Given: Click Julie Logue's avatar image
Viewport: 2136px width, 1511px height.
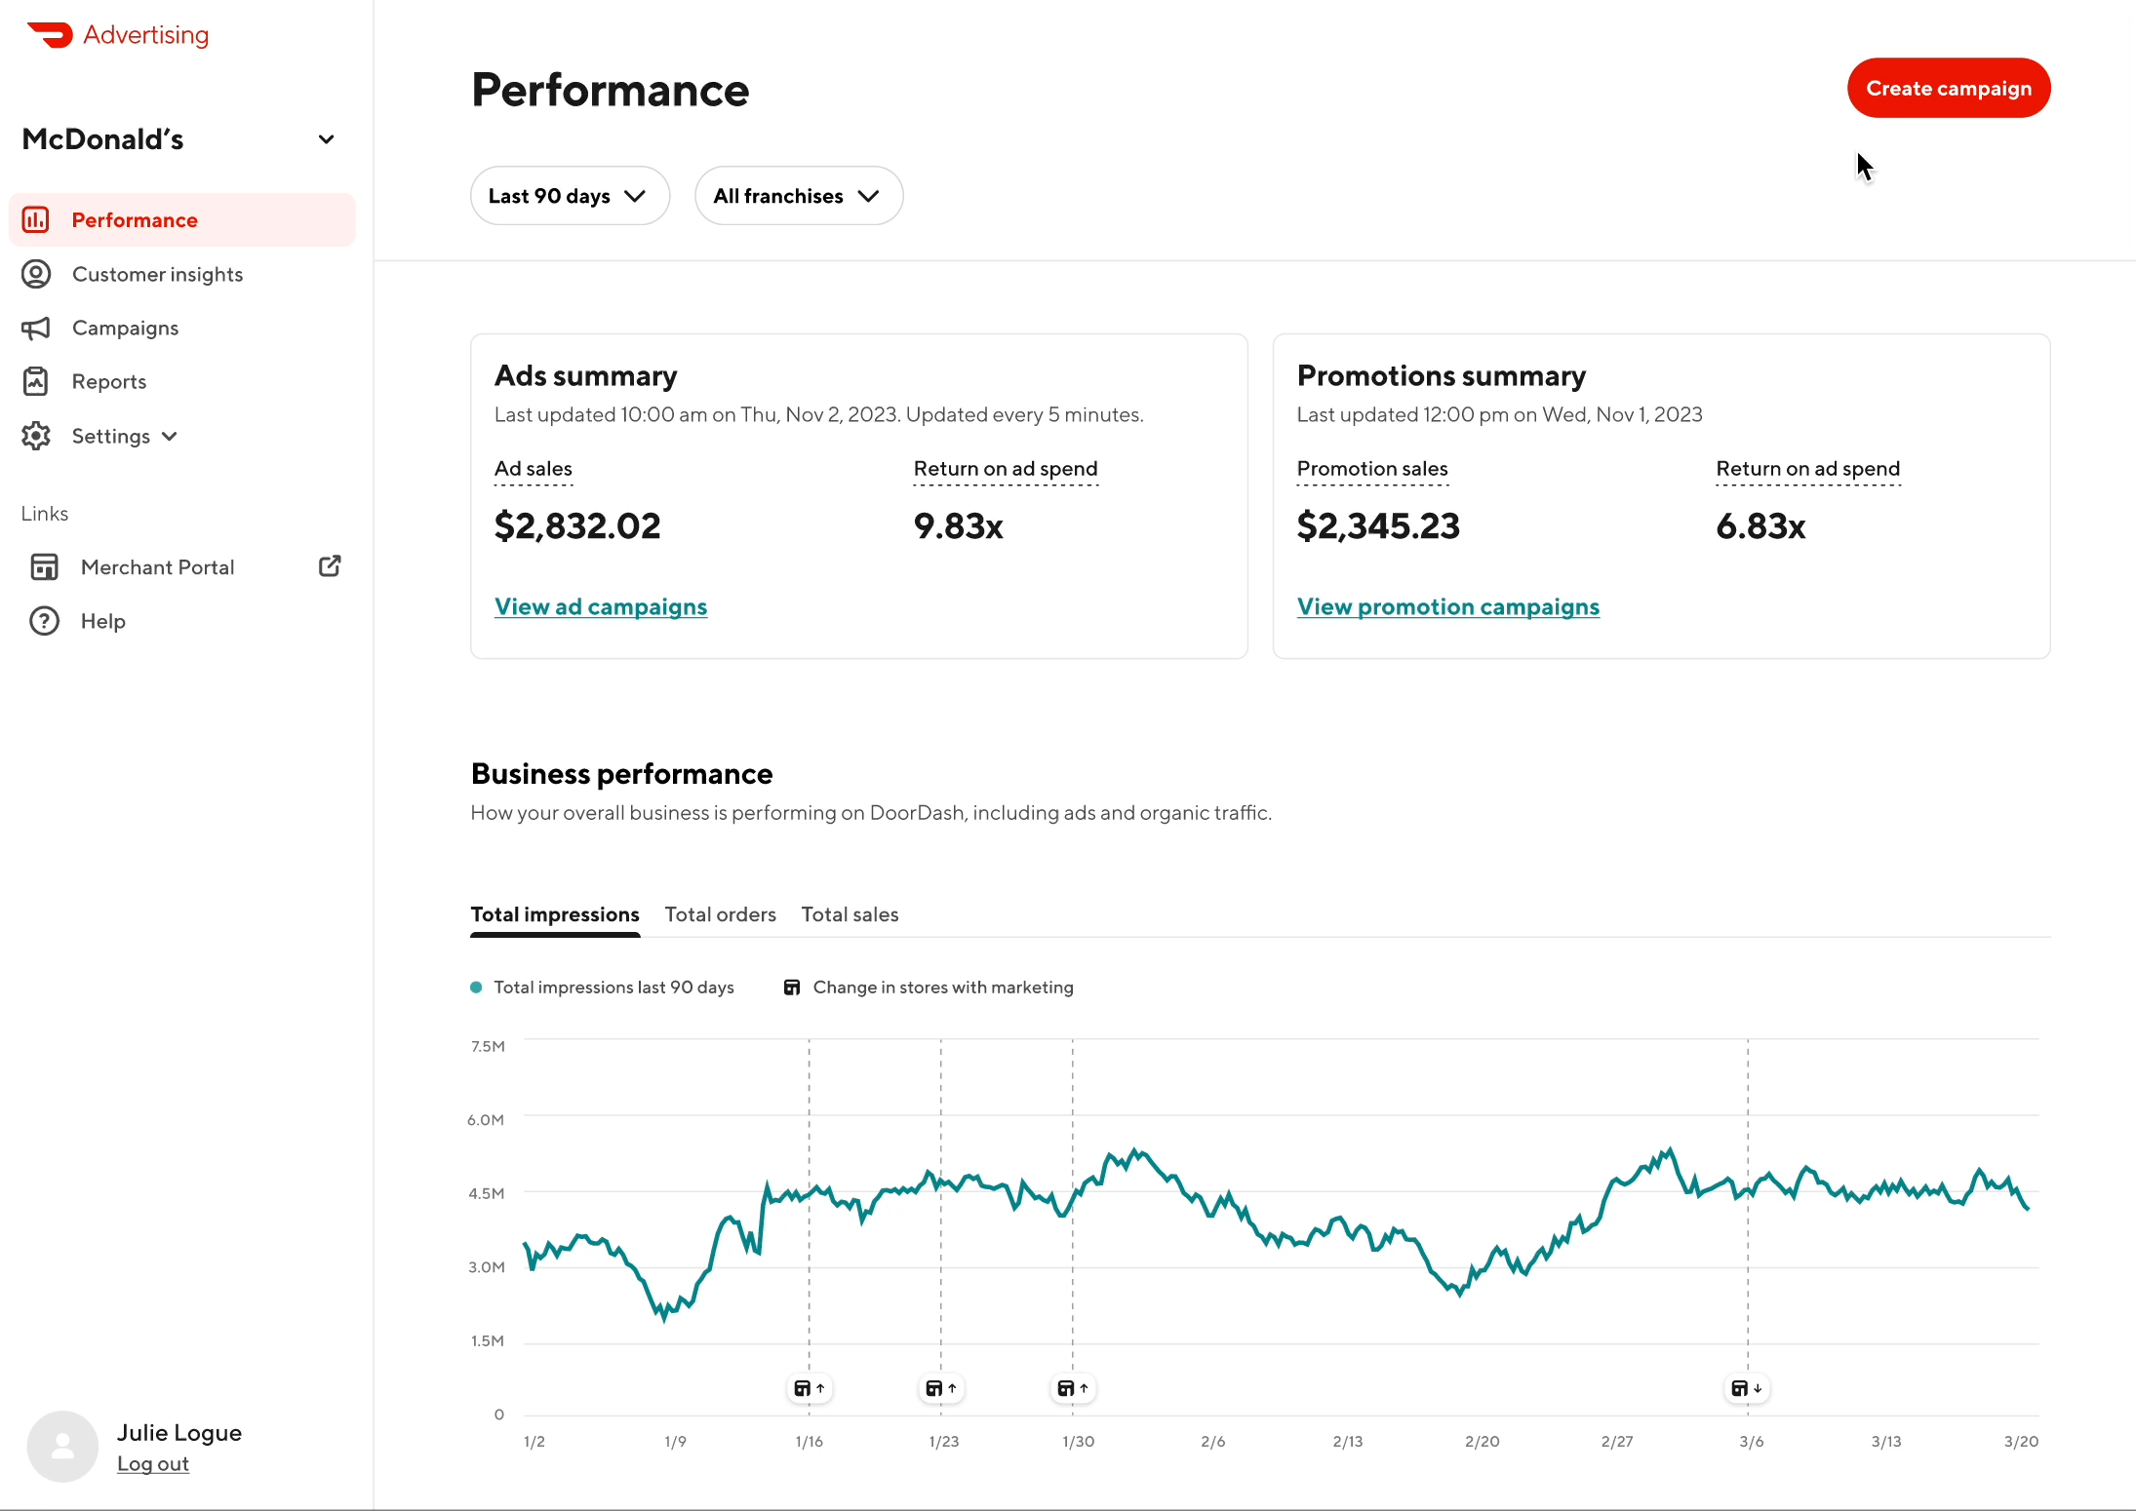Looking at the screenshot, I should (x=62, y=1446).
